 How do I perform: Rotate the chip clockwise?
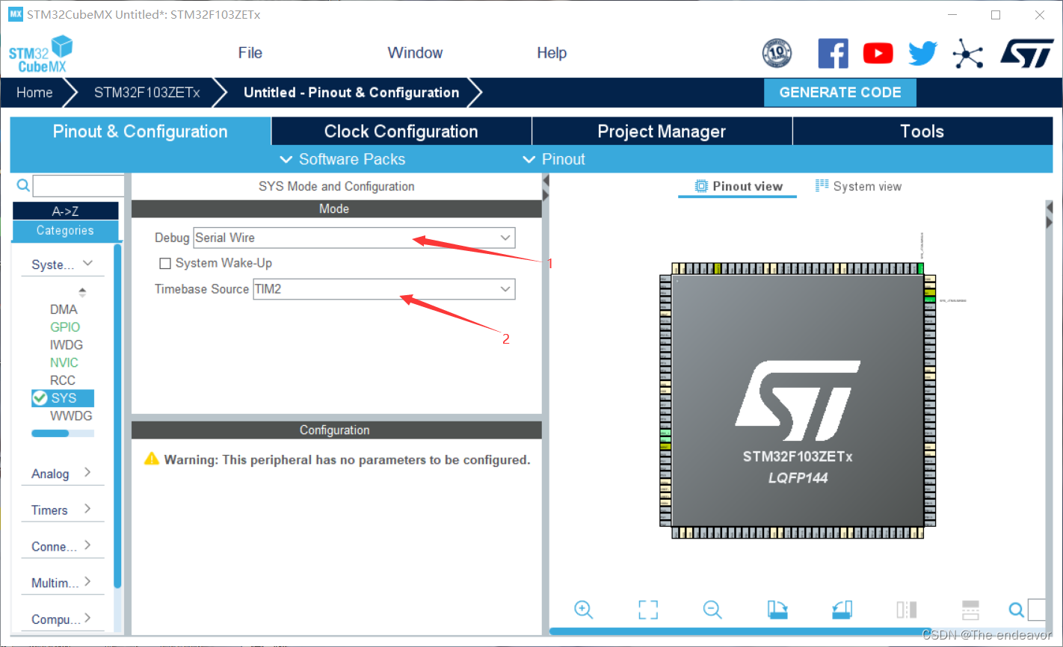pyautogui.click(x=777, y=610)
